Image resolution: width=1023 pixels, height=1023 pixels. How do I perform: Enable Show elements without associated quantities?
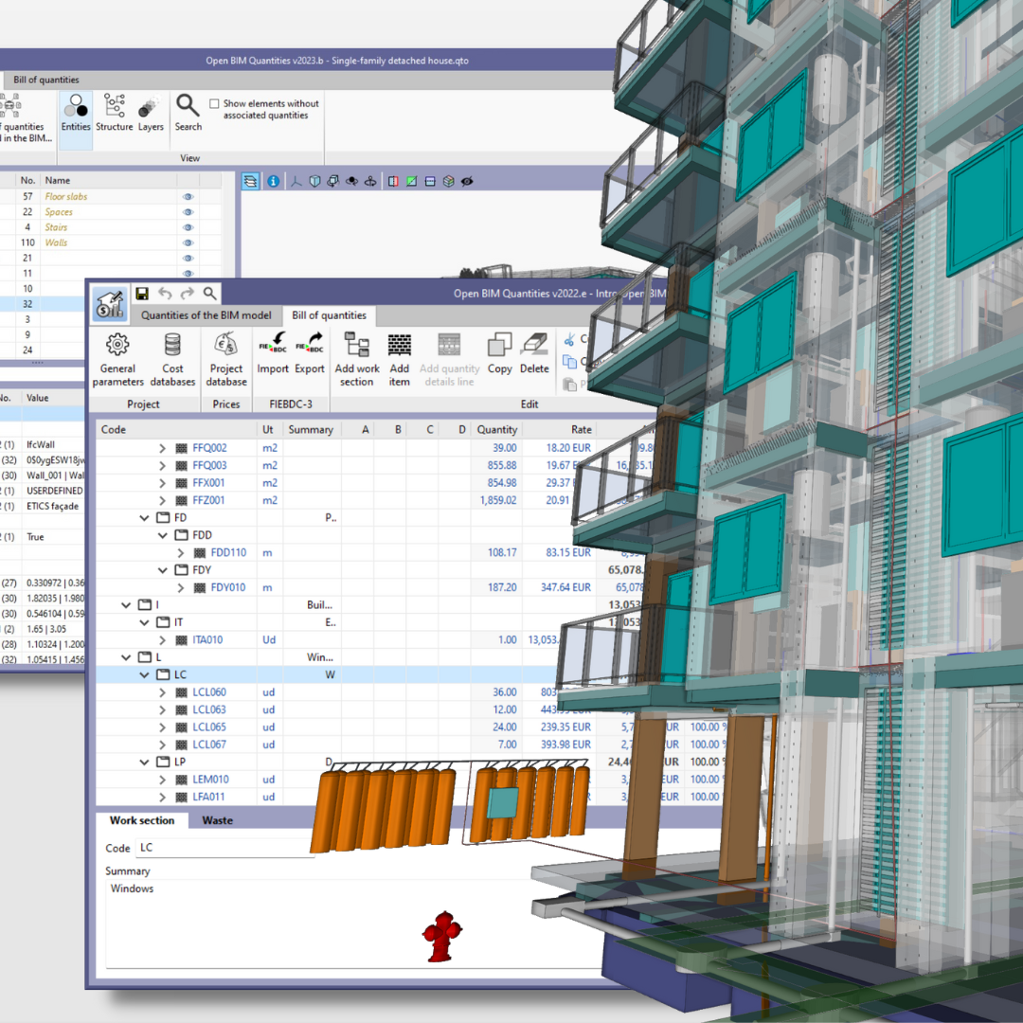click(x=215, y=104)
